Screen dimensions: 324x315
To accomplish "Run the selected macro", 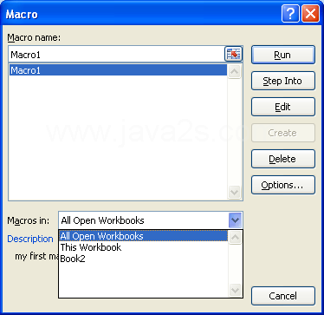I will point(283,55).
